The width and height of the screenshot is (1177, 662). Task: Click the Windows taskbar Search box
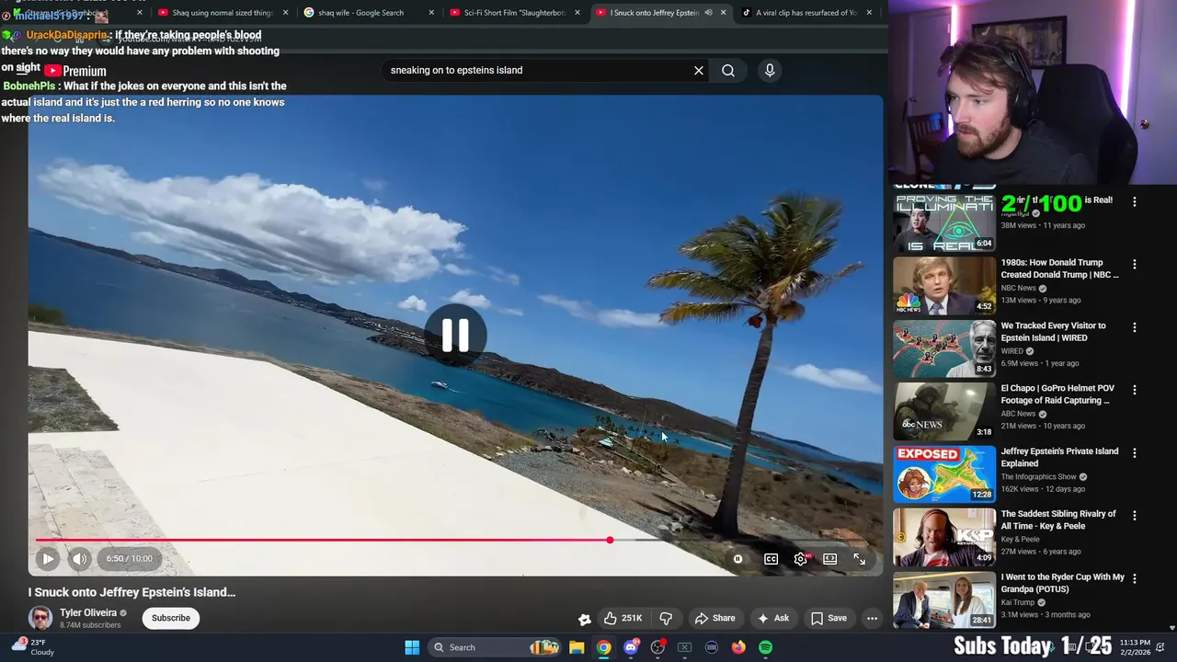point(494,647)
